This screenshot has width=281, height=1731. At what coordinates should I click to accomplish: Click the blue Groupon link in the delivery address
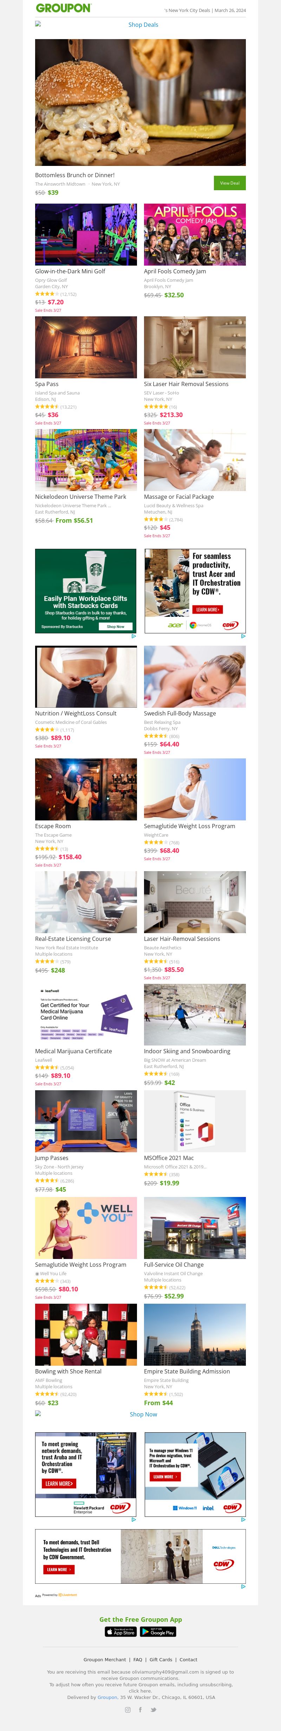coord(107,1698)
